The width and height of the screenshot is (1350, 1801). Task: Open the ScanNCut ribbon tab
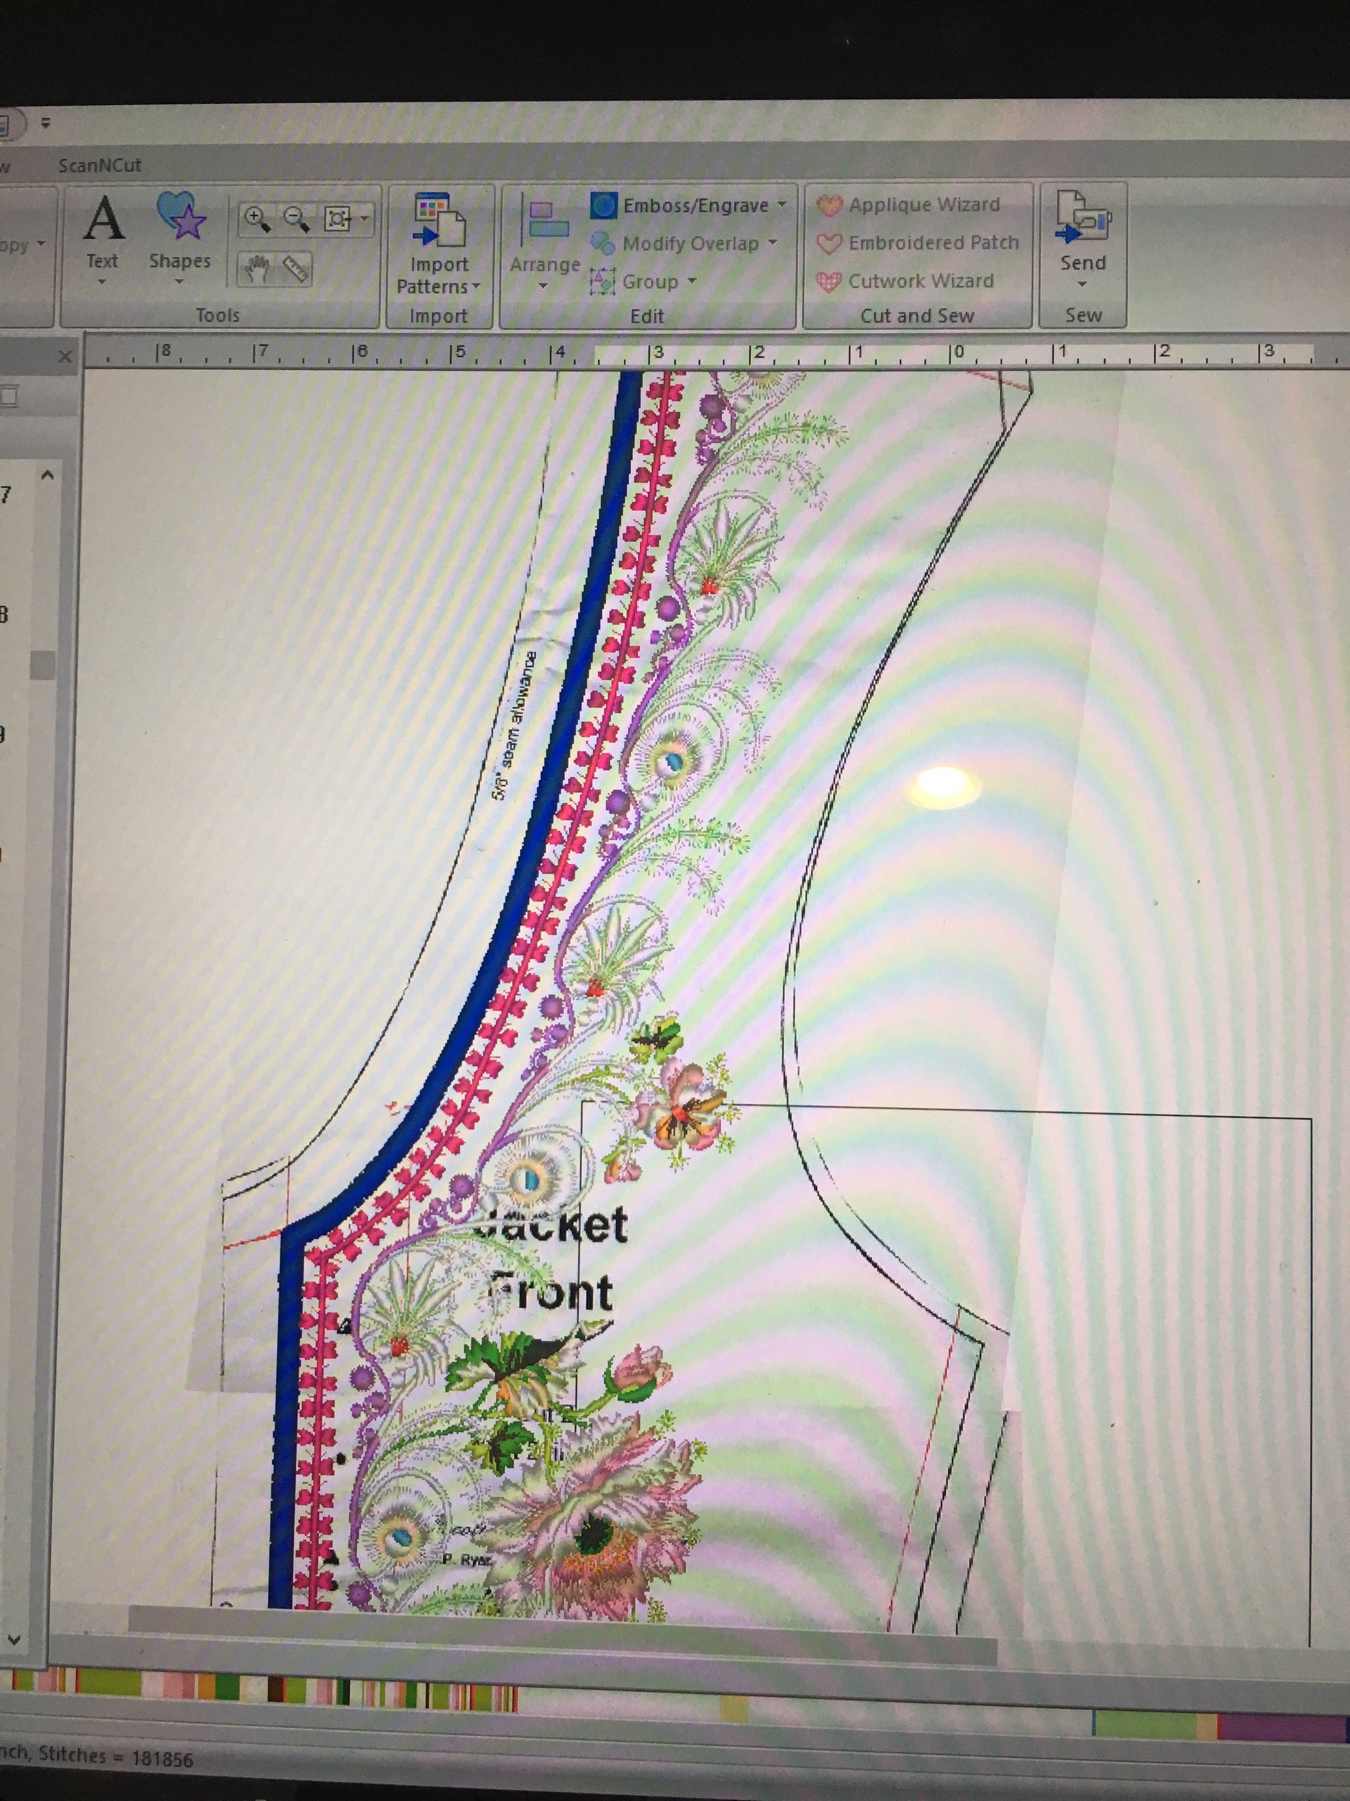tap(99, 165)
